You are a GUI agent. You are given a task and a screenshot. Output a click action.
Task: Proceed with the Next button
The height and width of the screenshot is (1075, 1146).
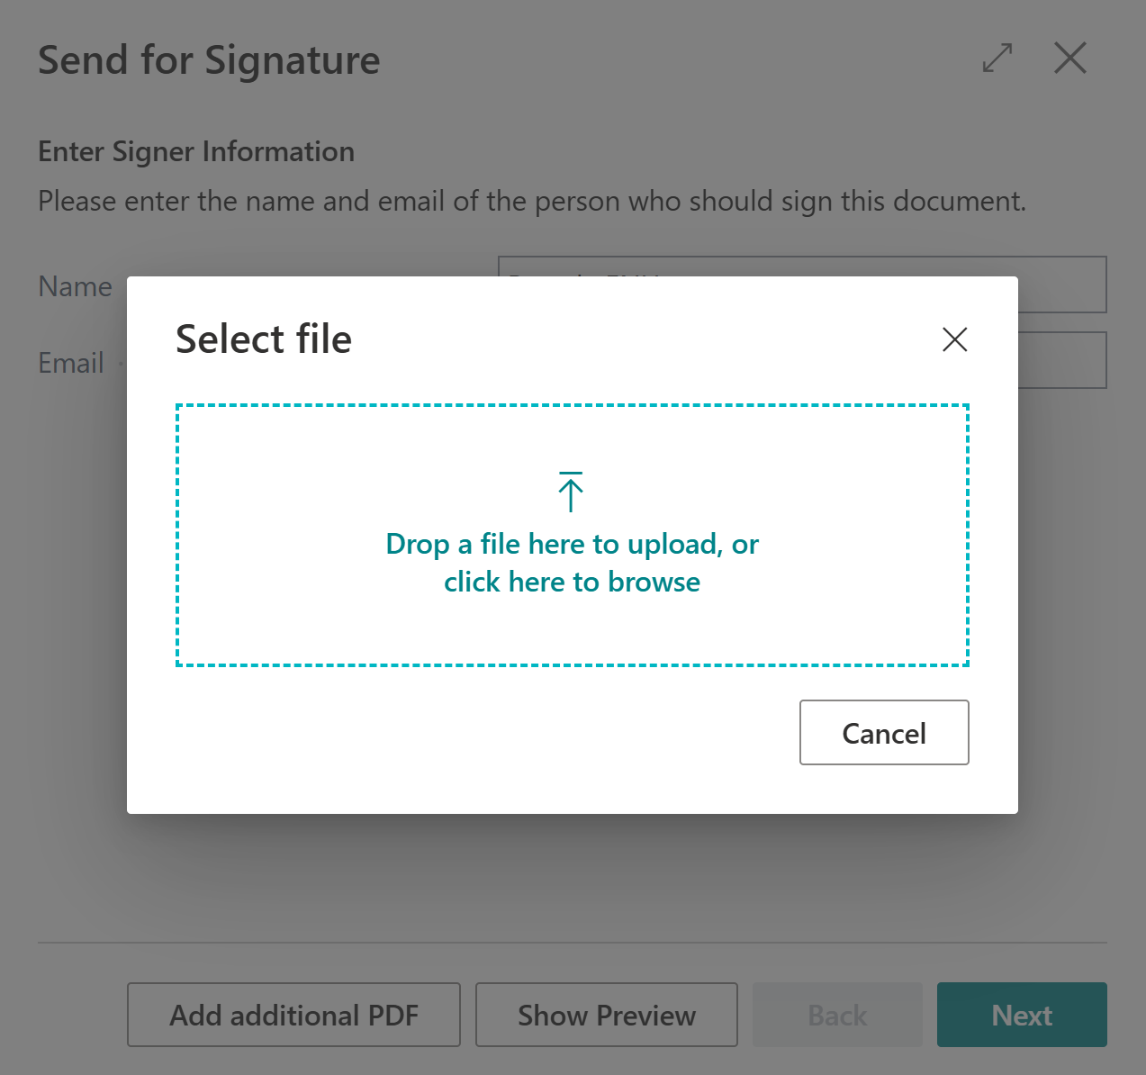1022,1015
